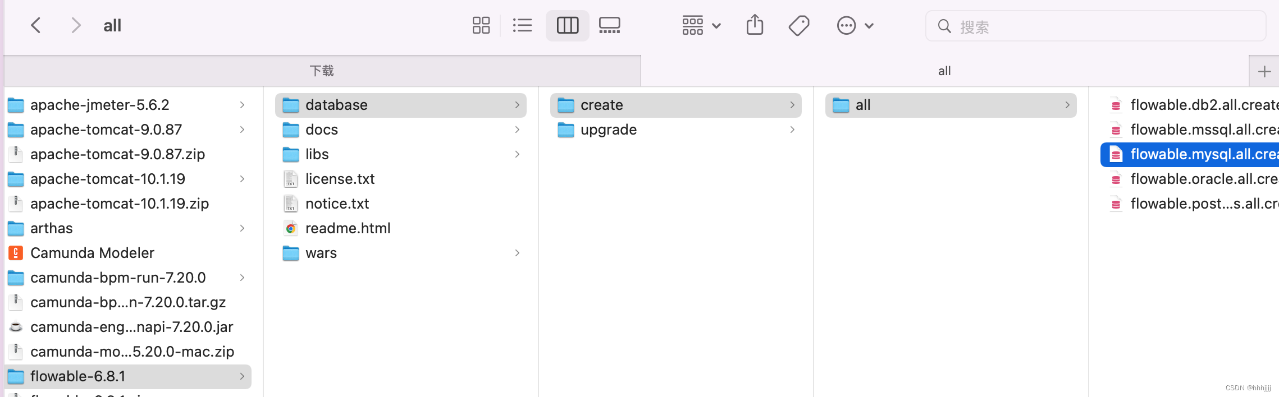This screenshot has height=397, width=1279.
Task: Switch to the all tab
Action: tap(944, 71)
